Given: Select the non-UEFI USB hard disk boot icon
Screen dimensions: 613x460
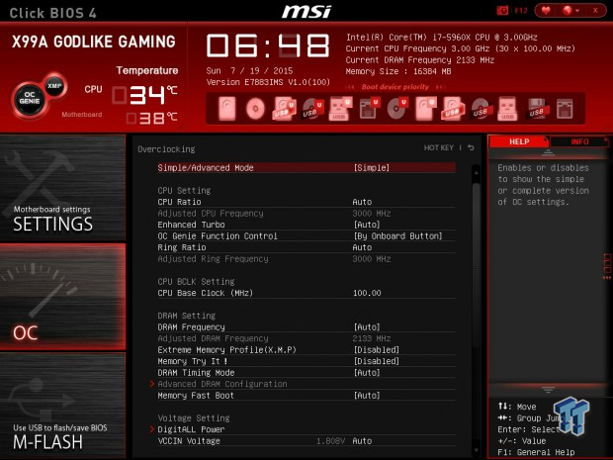Looking at the screenshot, I should (453, 109).
